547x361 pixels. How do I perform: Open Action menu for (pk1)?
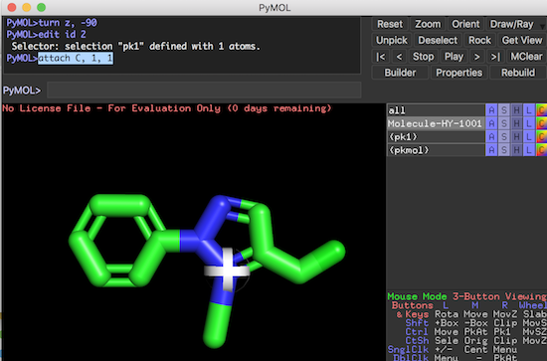point(491,136)
